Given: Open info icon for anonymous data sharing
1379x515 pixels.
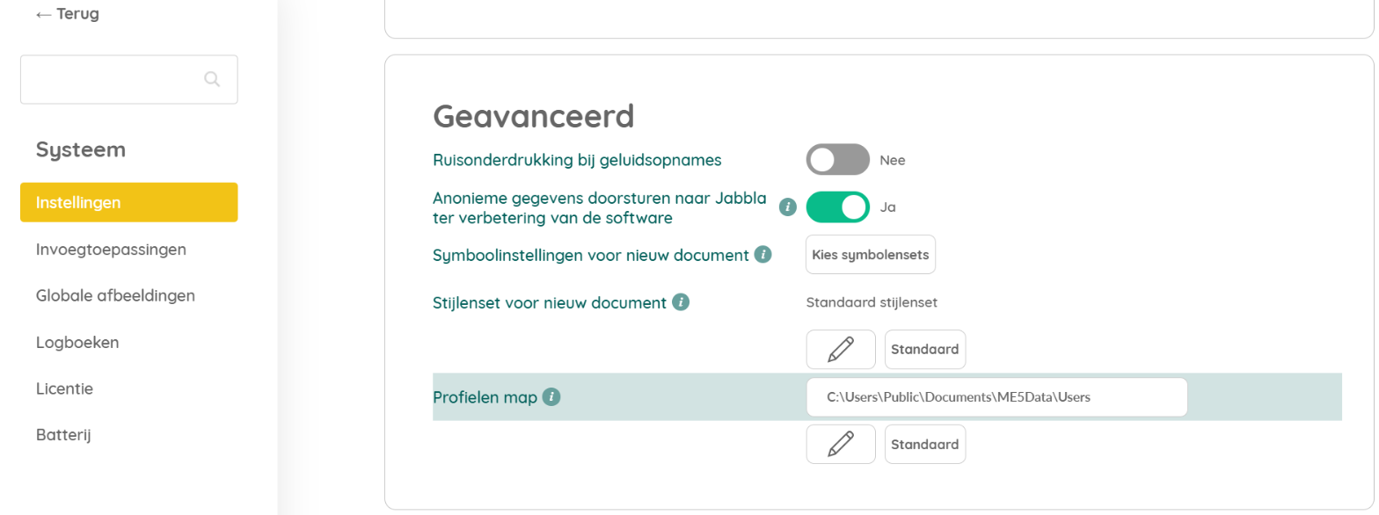Looking at the screenshot, I should coord(788,207).
